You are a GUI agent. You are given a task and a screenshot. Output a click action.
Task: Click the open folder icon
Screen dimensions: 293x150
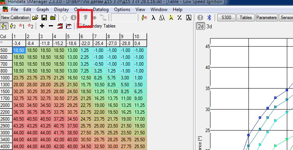[x=35, y=18]
